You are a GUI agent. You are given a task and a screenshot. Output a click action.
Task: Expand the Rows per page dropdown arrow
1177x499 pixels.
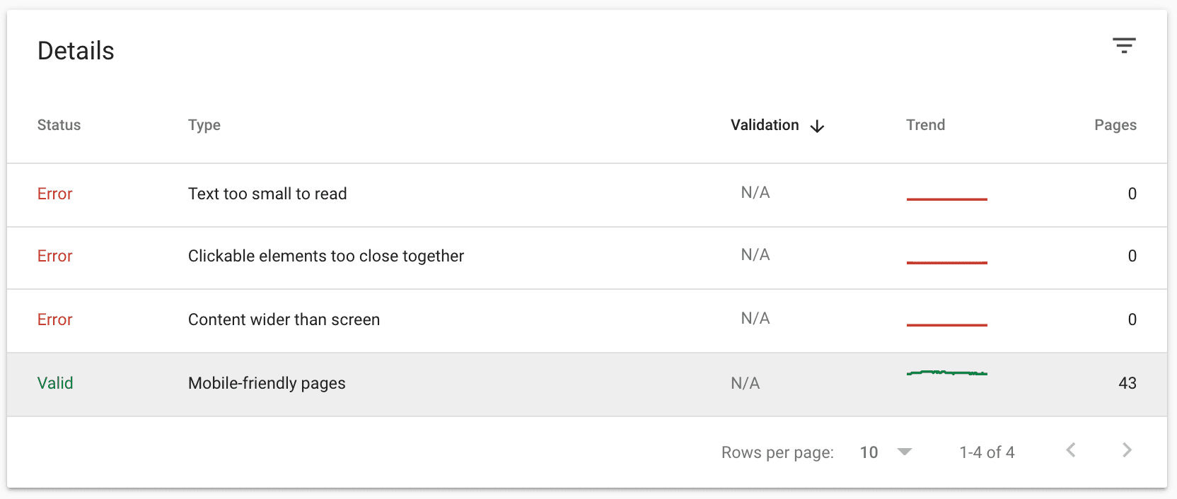pyautogui.click(x=905, y=452)
